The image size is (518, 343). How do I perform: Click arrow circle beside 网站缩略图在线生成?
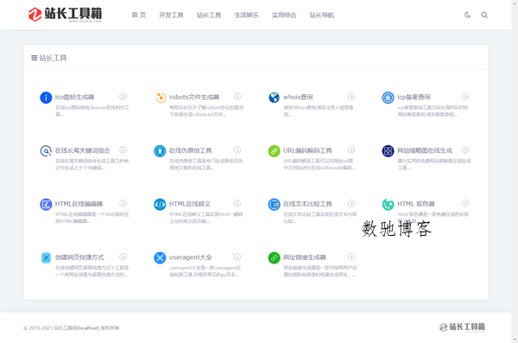tap(465, 150)
